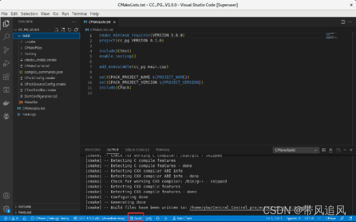Open the Manage gear icon

tap(6, 209)
